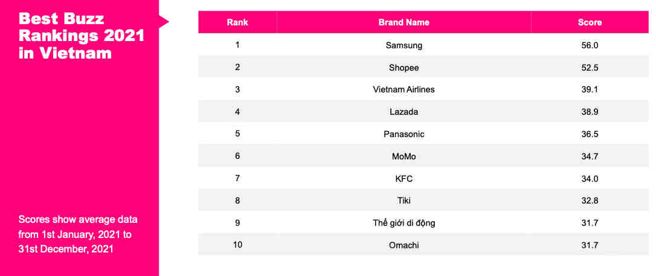The image size is (656, 276).
Task: Select the Lazada brand cell
Action: coord(404,112)
